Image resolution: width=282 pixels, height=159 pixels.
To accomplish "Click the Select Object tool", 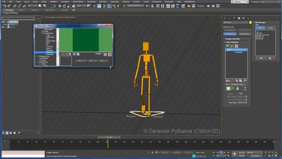I will pyautogui.click(x=40, y=6).
